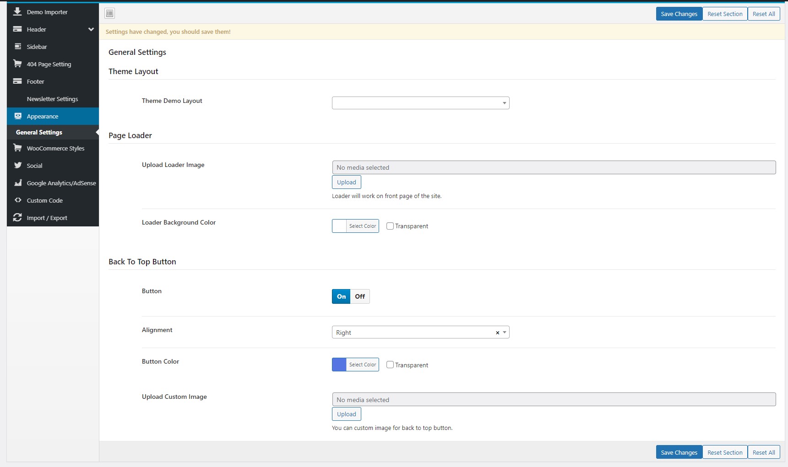
Task: Open Sidebar settings section
Action: tap(53, 47)
